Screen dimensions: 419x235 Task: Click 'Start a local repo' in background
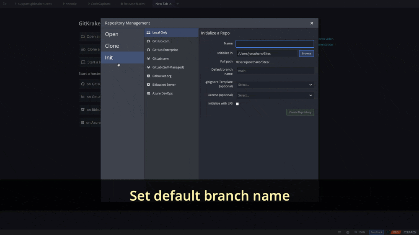(91, 62)
